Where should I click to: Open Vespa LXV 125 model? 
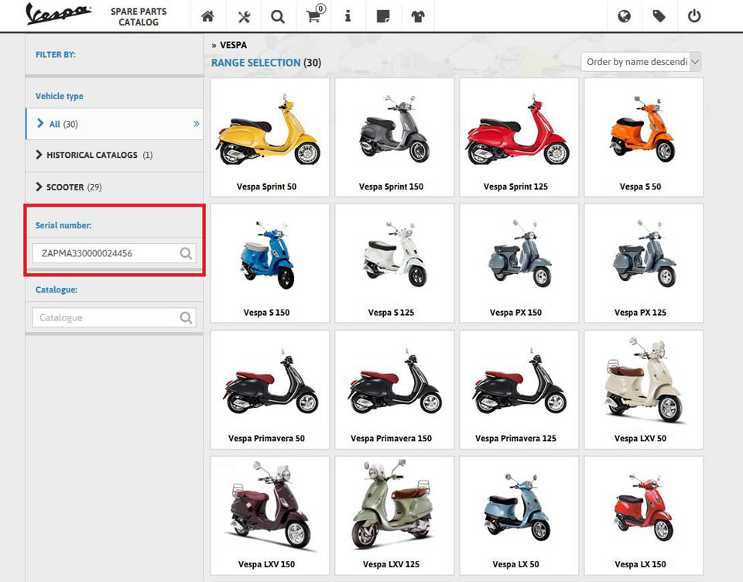[x=394, y=515]
